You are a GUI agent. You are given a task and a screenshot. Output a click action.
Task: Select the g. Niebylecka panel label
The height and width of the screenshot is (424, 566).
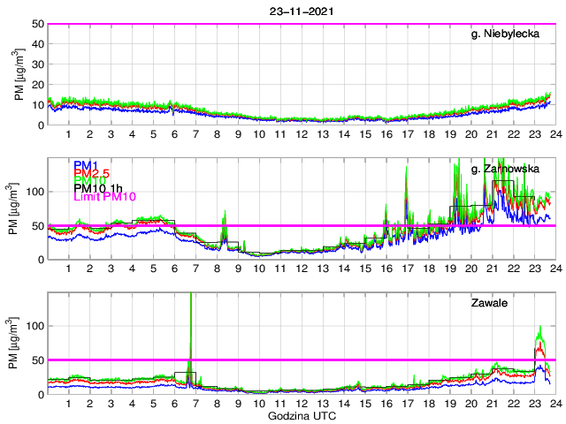[510, 34]
